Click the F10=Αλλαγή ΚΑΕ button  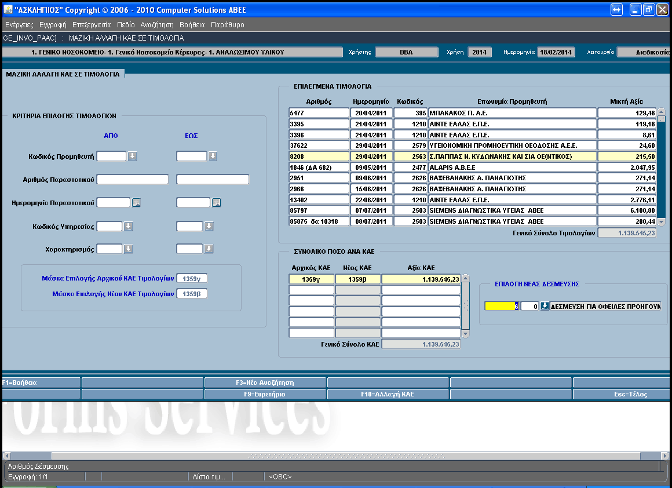pos(388,394)
